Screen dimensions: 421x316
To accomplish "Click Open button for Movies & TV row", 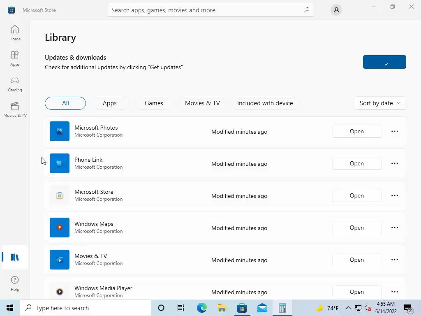I will (356, 260).
